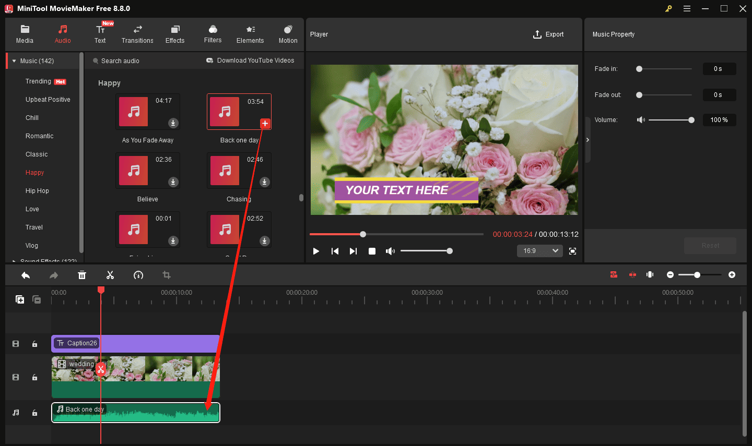Screen dimensions: 752x446
Task: Open the Media tab
Action: click(25, 34)
